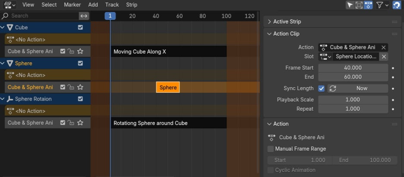Collapse the Cube channel group
This screenshot has height=177, width=404.
(3, 27)
